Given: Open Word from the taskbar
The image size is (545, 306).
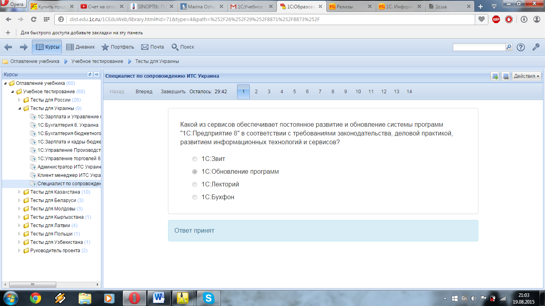Looking at the screenshot, I should (159, 298).
